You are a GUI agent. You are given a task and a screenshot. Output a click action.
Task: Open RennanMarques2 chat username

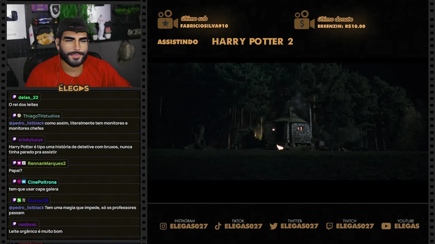click(47, 163)
